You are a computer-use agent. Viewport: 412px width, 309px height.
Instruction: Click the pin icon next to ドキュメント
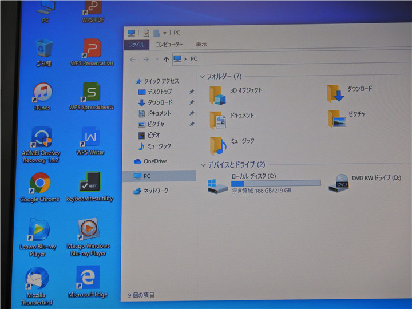pyautogui.click(x=192, y=113)
